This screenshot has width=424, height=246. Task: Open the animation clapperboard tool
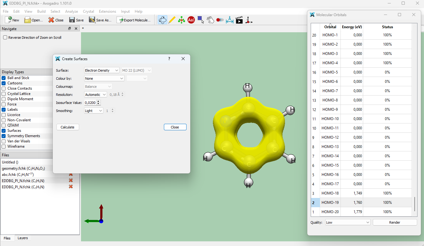pos(239,20)
